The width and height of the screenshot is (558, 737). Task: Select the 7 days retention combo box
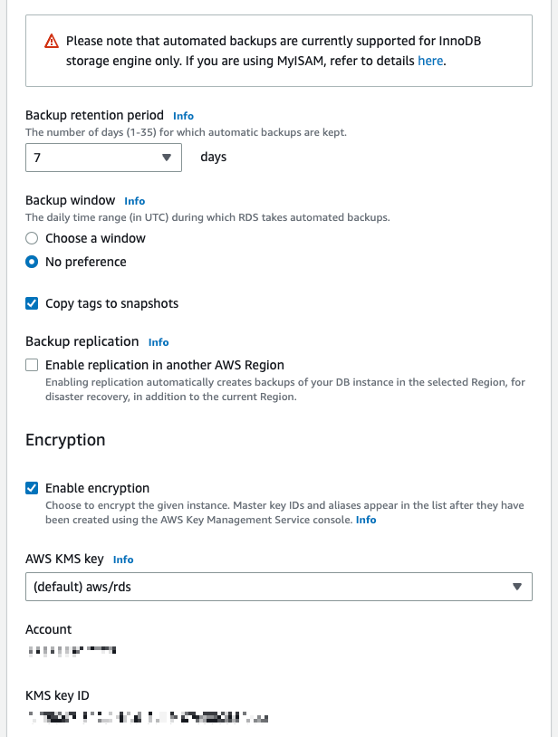point(103,158)
